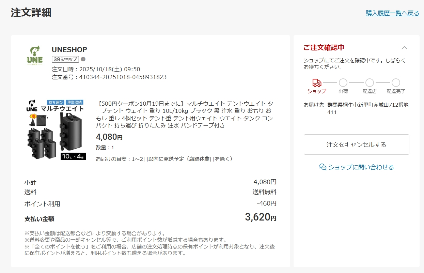Go back via 購入履歴一覧へ戻る link
The width and height of the screenshot is (424, 273).
pos(392,13)
